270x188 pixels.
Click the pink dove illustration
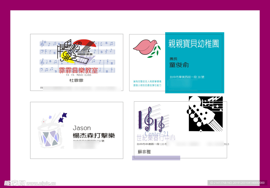coord(144,47)
